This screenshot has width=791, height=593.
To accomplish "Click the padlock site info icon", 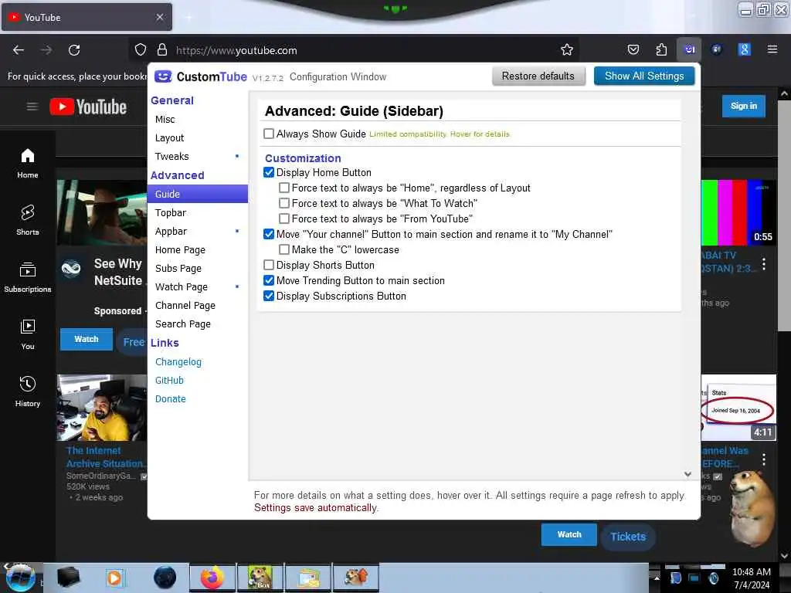I will pos(162,50).
